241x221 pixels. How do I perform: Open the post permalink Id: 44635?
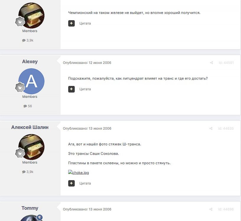click(x=226, y=128)
